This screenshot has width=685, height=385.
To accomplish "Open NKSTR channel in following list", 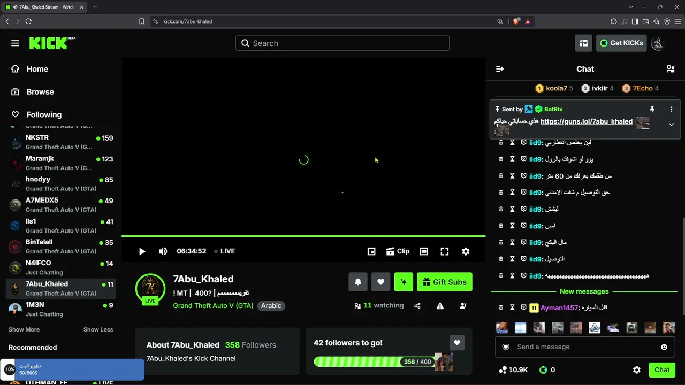I will coord(60,142).
